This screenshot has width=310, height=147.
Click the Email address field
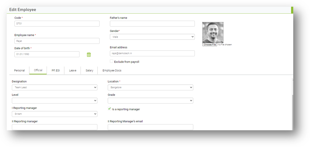(152, 53)
